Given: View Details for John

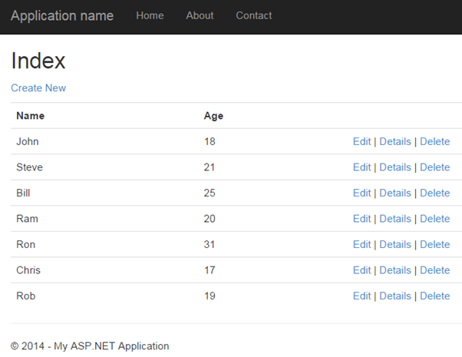Looking at the screenshot, I should (395, 141).
